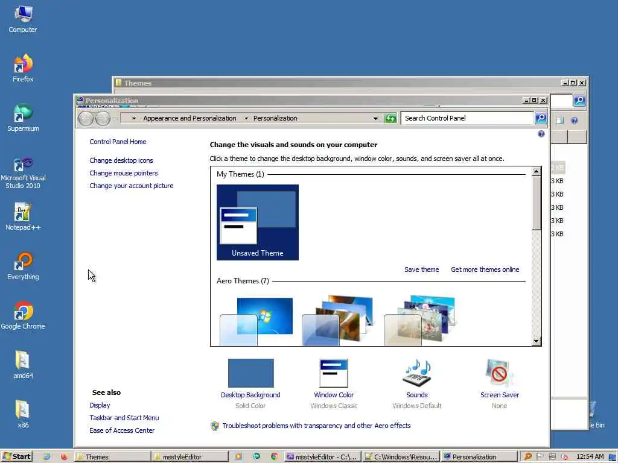Open the x86 folder icon
Screen dimensions: 618x463
coord(23,414)
